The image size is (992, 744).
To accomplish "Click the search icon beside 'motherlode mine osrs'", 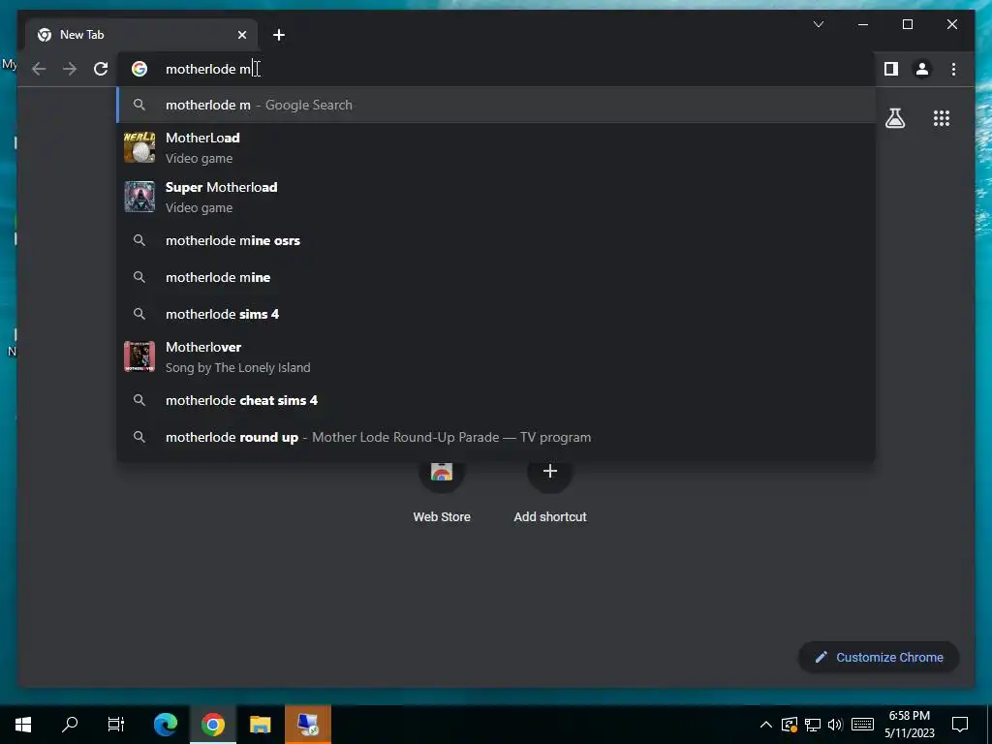I will pos(139,240).
